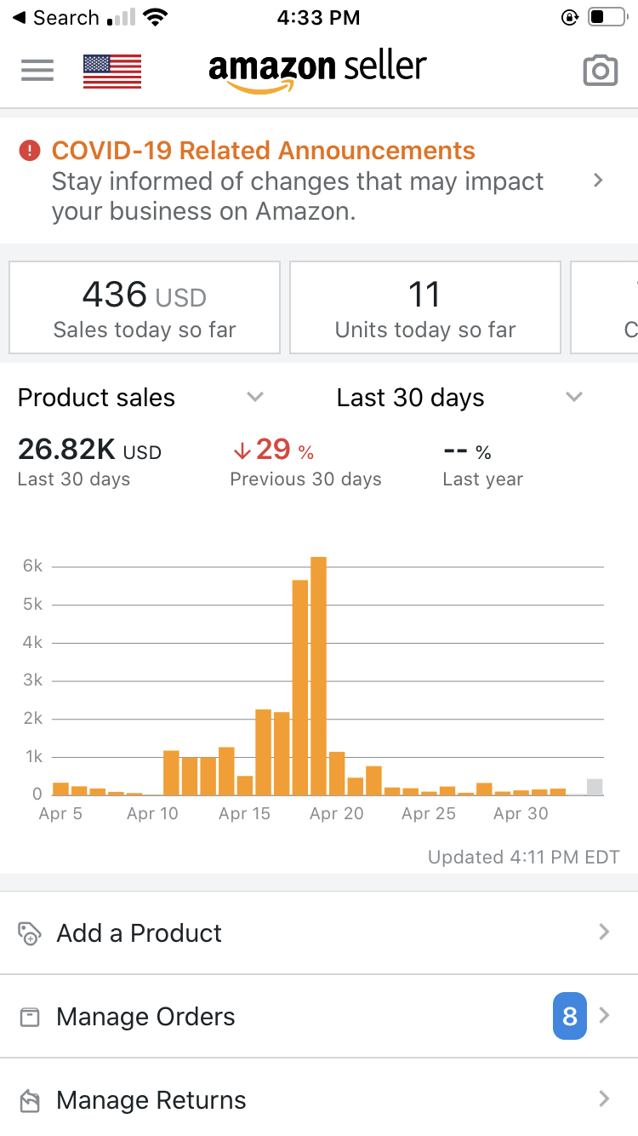Open Add a Product chevron
Screen dimensions: 638x1136
[x=604, y=932]
